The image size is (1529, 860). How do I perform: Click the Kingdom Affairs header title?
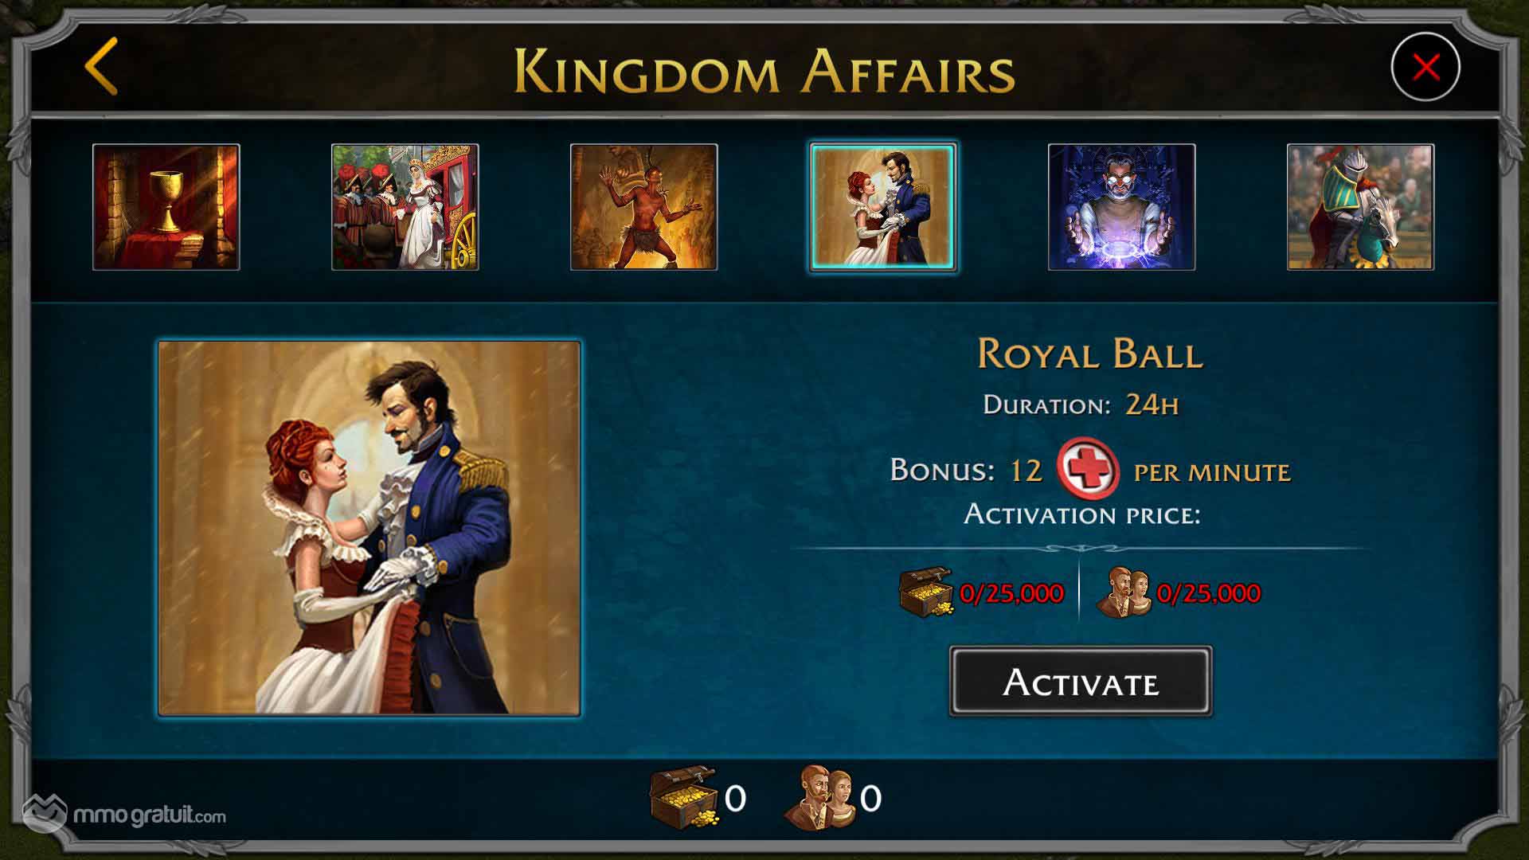tap(764, 71)
